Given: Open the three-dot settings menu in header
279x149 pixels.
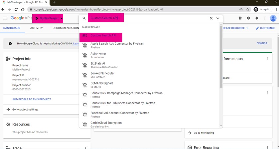Looking at the screenshot, I should [265, 18].
